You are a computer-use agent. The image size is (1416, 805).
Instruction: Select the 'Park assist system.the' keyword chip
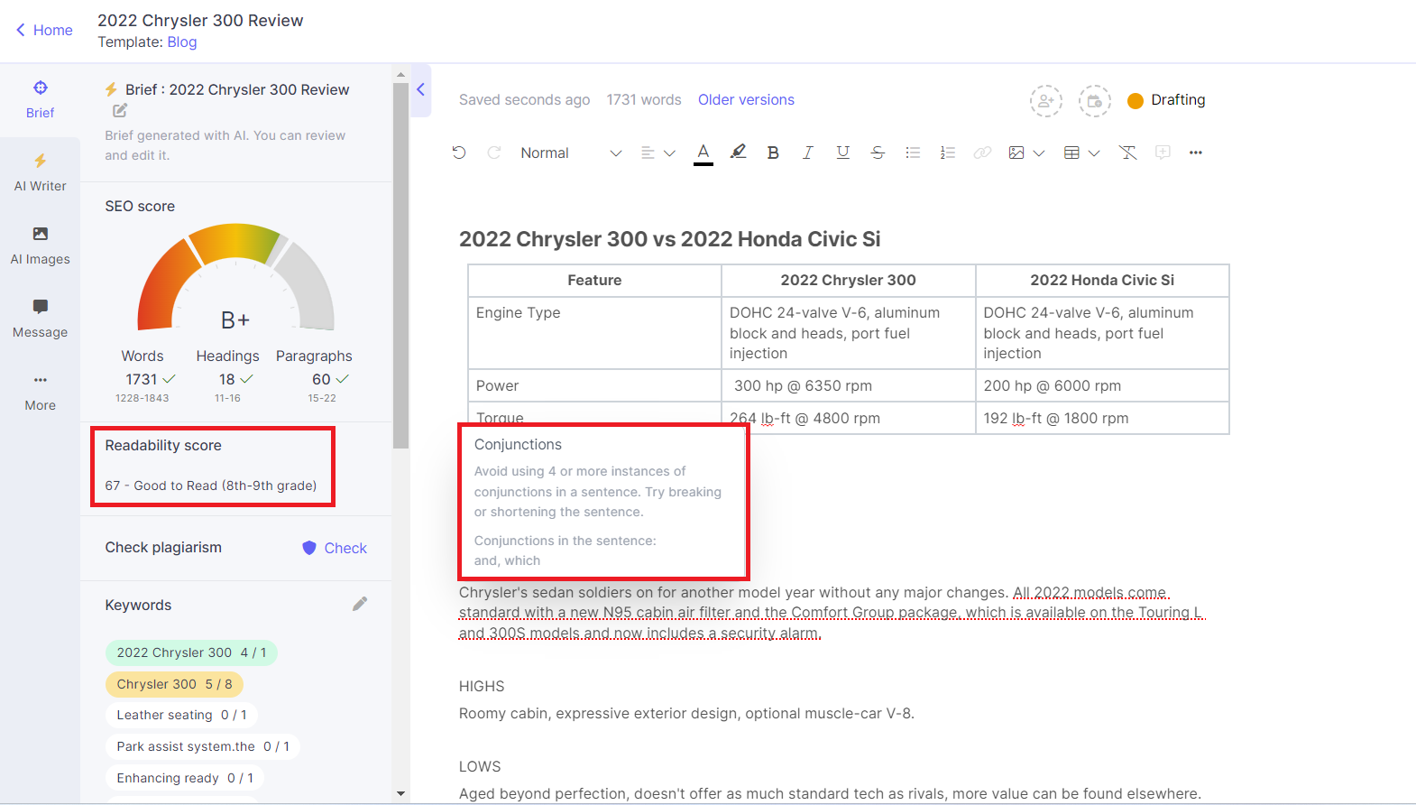pyautogui.click(x=203, y=746)
